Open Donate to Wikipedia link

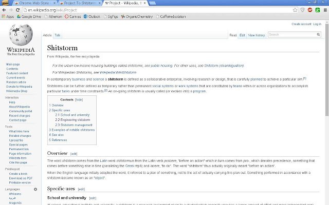coord(20,87)
